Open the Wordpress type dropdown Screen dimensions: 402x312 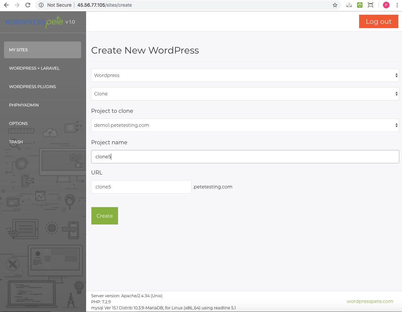click(245, 75)
